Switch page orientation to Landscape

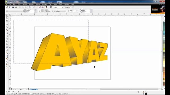(x=42, y=11)
